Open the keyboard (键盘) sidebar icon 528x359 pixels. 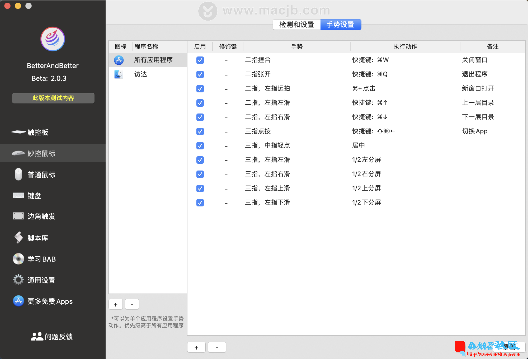coord(18,195)
